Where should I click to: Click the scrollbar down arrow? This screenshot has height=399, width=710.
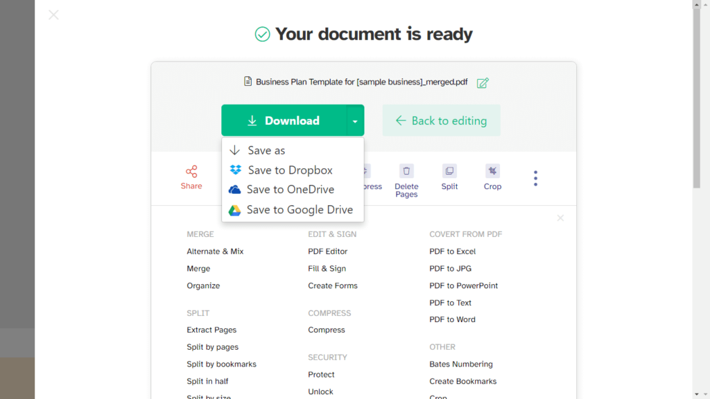[696, 395]
